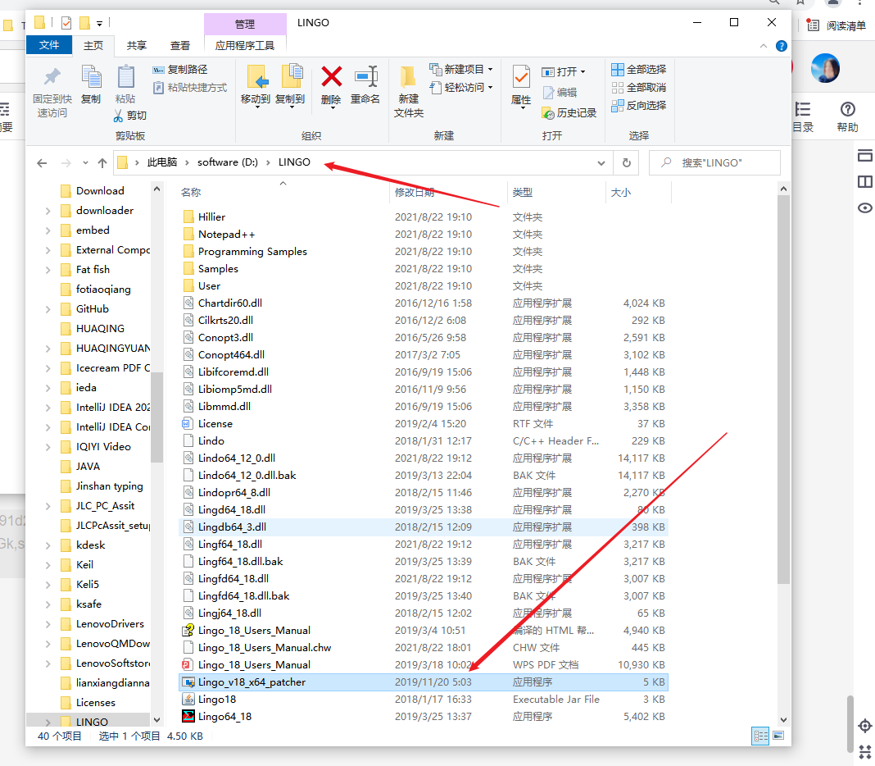Click Select All (全部选择)
Image resolution: width=875 pixels, height=766 pixels.
coord(639,69)
